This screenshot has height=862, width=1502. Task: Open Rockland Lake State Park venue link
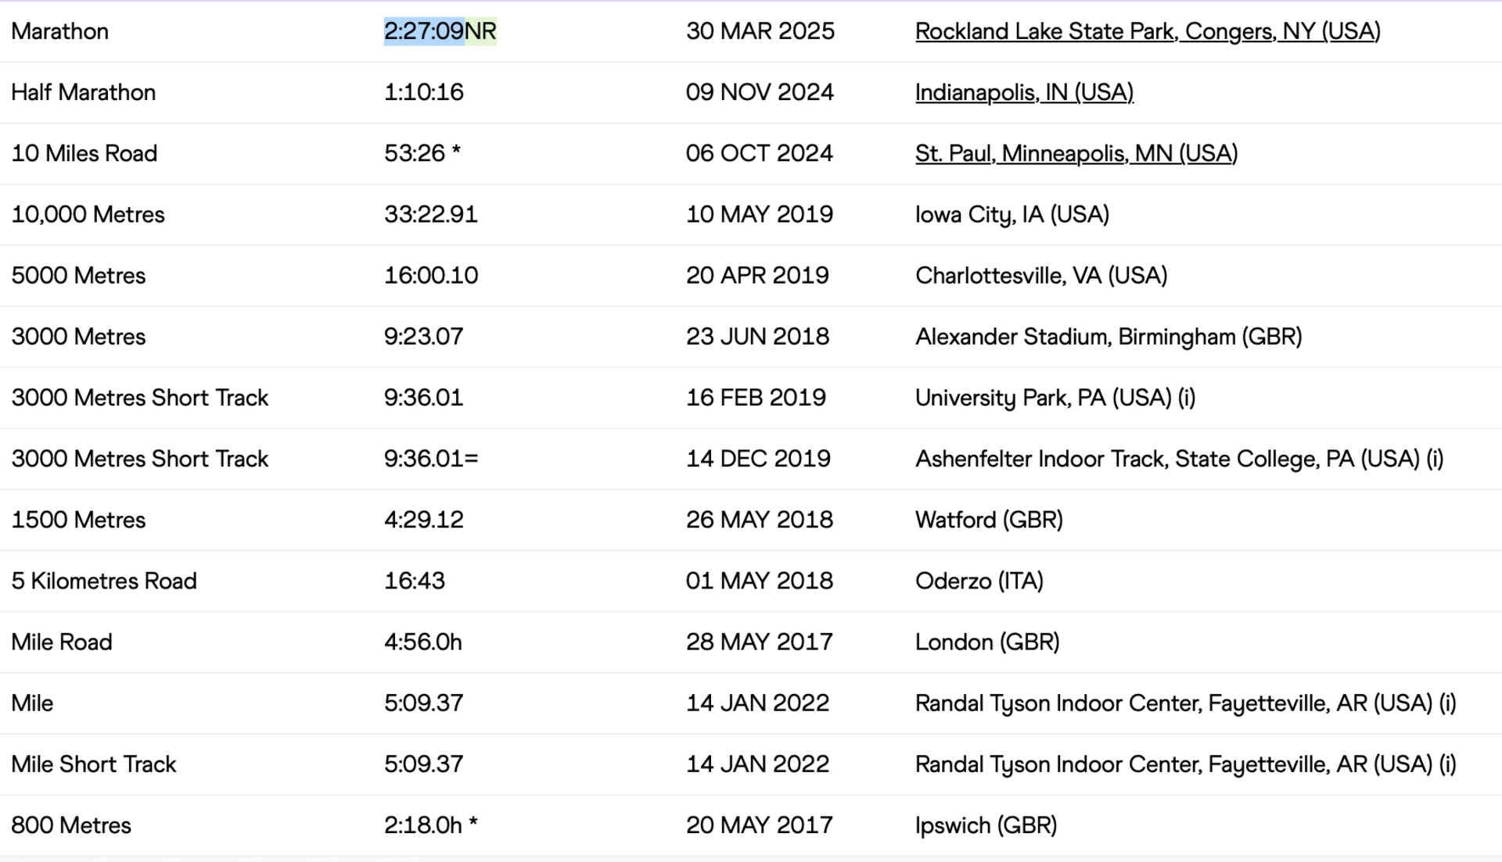coord(1148,31)
